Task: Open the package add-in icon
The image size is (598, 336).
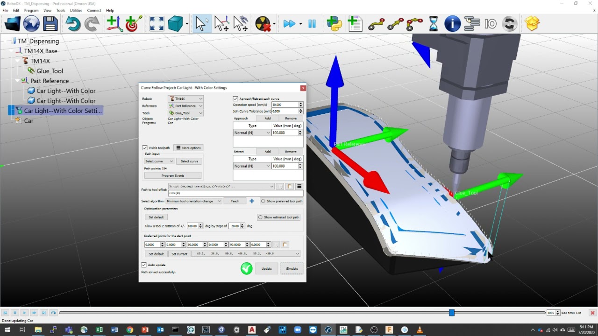Action: (x=533, y=23)
